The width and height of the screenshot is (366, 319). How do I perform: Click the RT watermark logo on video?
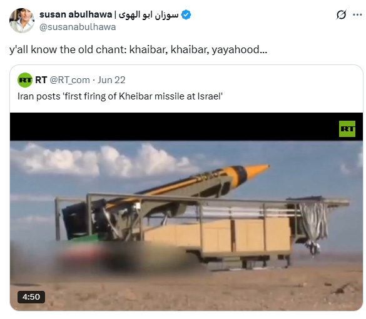[347, 129]
